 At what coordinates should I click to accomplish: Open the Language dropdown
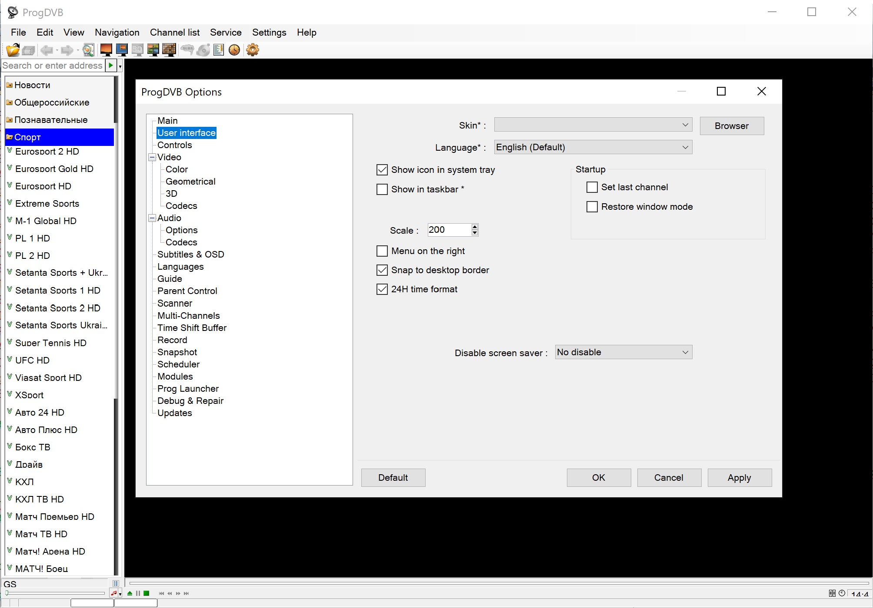593,147
